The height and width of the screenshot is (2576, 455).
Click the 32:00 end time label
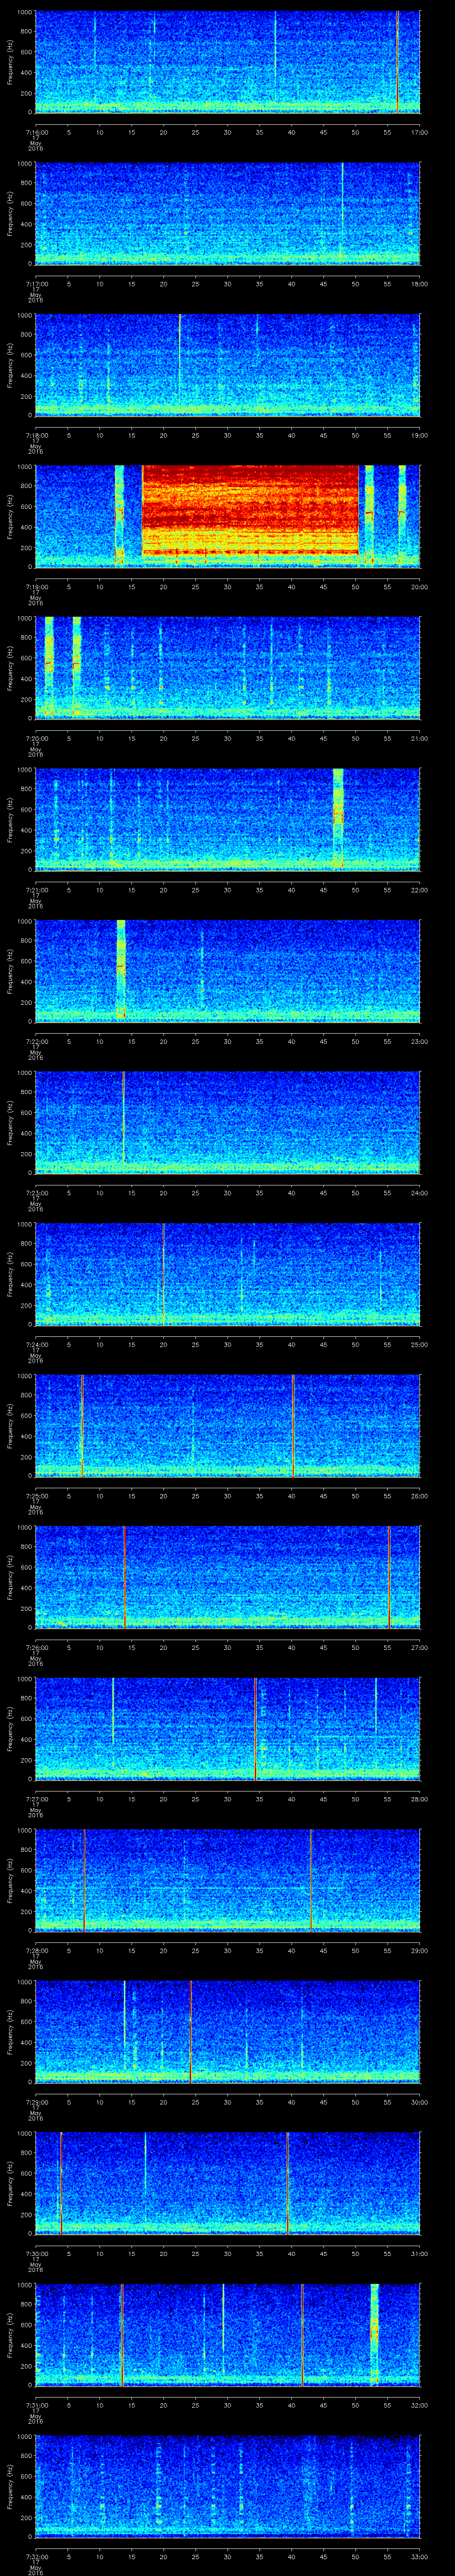click(419, 2404)
